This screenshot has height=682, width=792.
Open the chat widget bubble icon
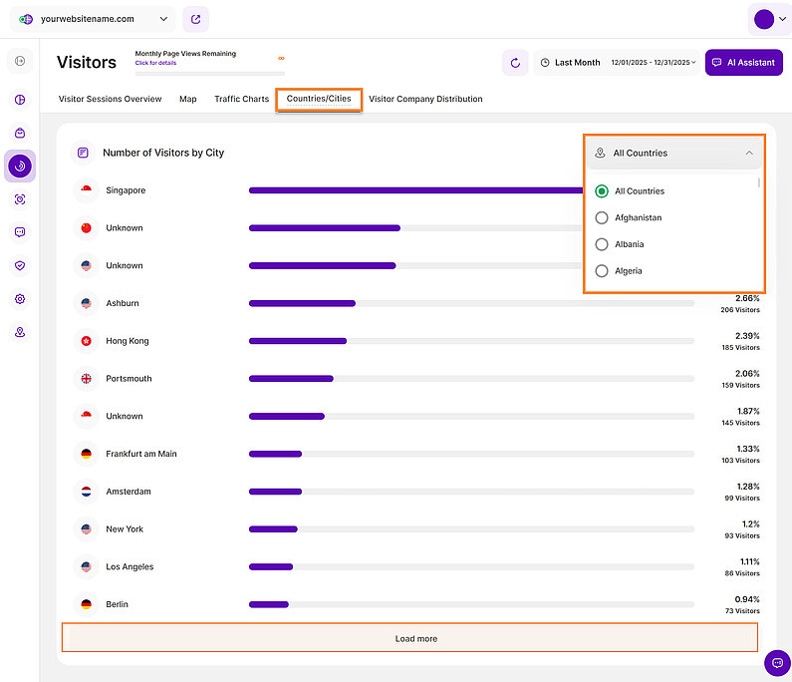(777, 662)
